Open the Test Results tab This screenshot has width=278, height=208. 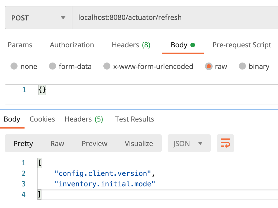point(134,119)
